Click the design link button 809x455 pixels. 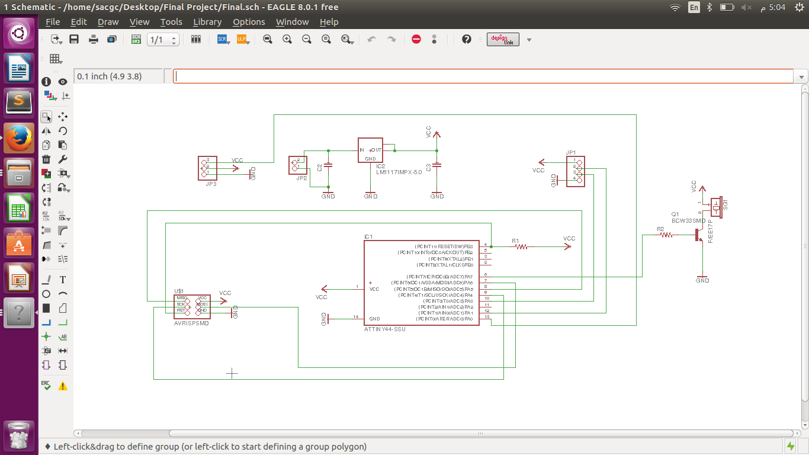coord(503,40)
